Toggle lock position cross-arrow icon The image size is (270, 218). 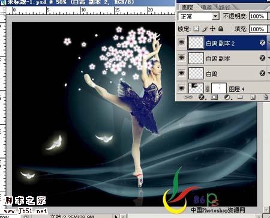[212, 29]
